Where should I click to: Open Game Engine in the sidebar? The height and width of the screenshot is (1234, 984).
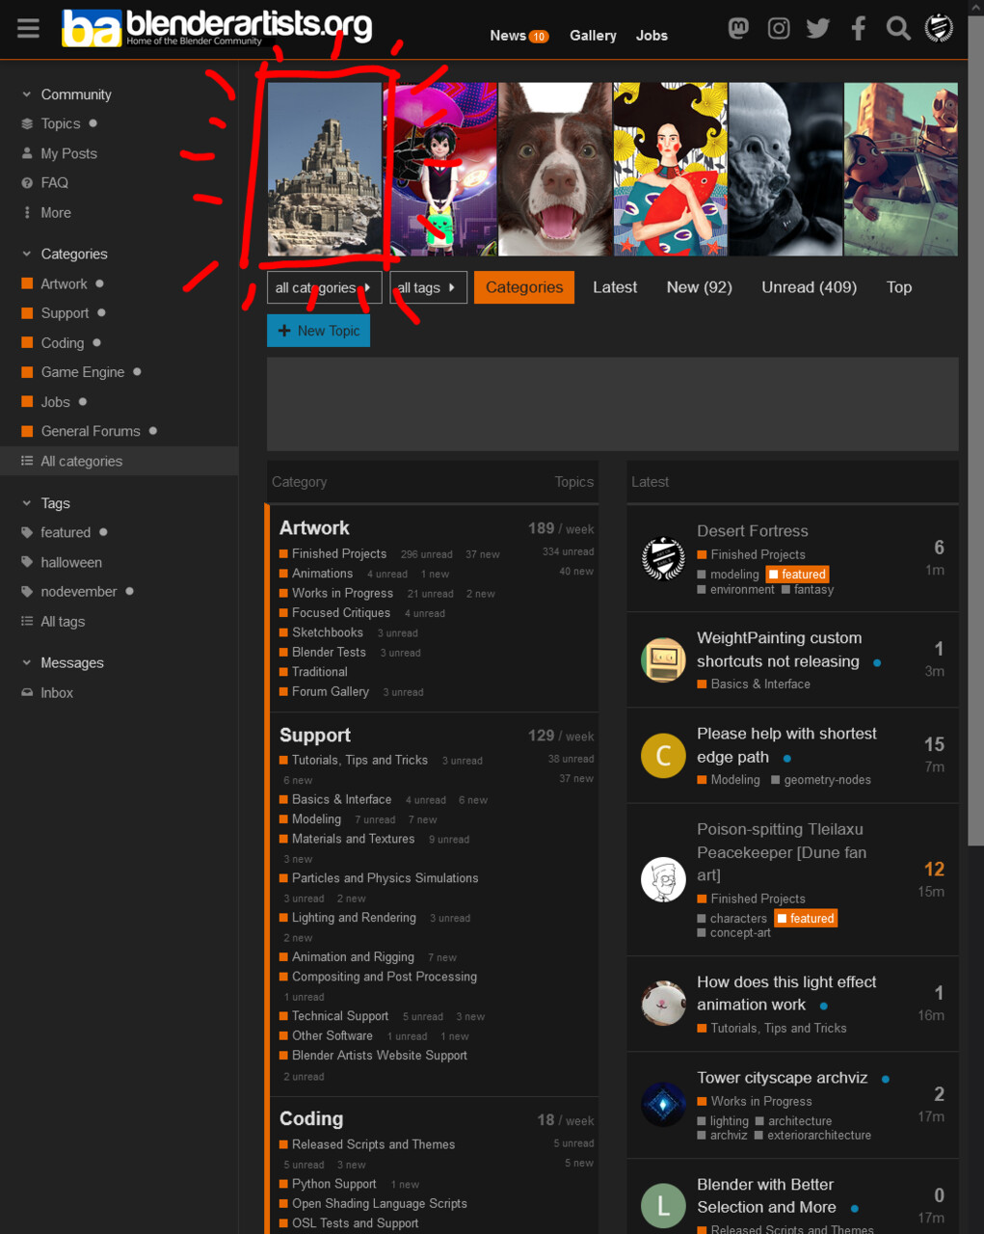(x=83, y=372)
